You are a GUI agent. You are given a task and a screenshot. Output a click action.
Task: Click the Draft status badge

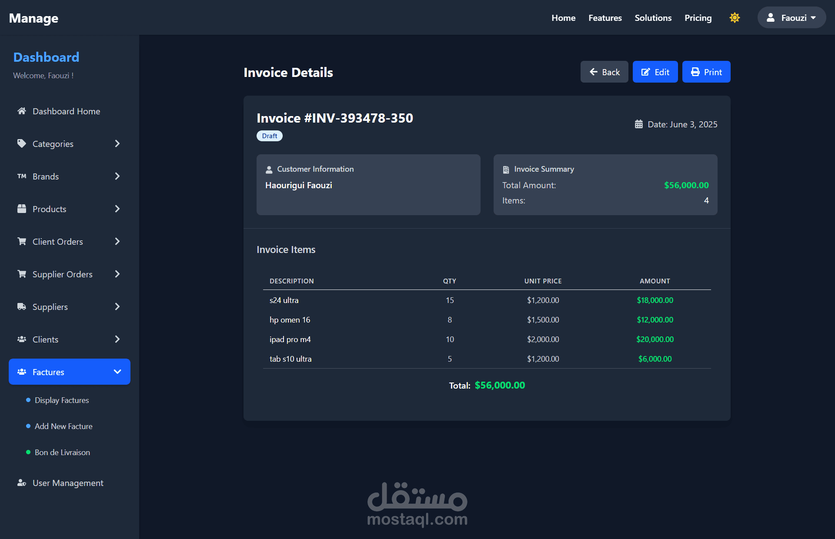click(269, 136)
